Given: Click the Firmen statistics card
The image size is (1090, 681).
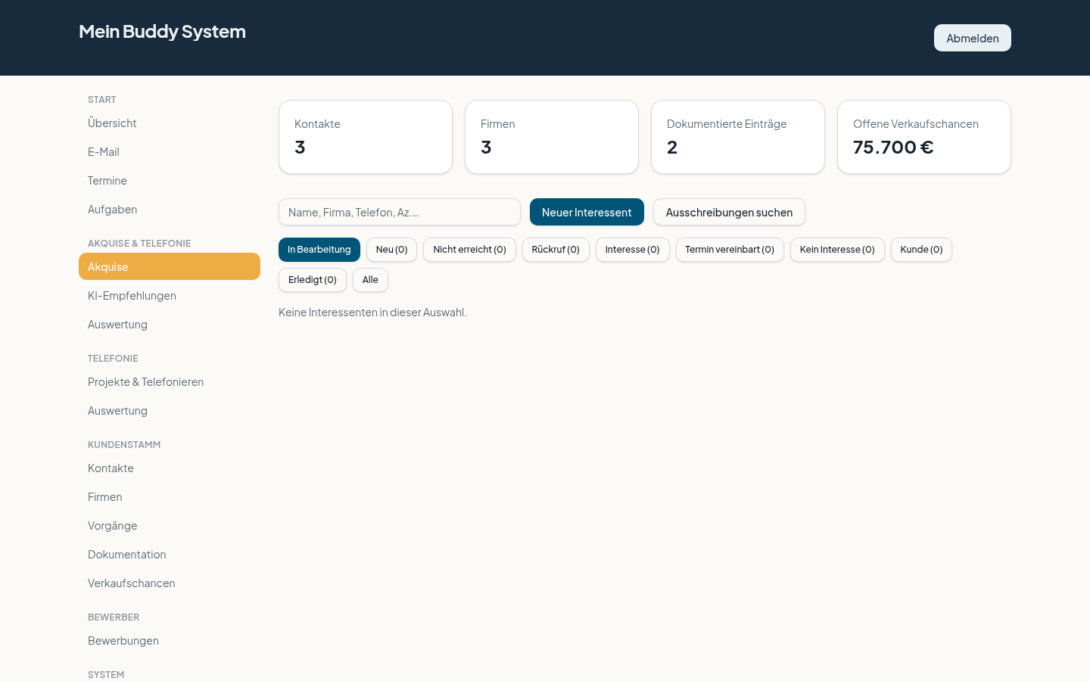Looking at the screenshot, I should (552, 137).
